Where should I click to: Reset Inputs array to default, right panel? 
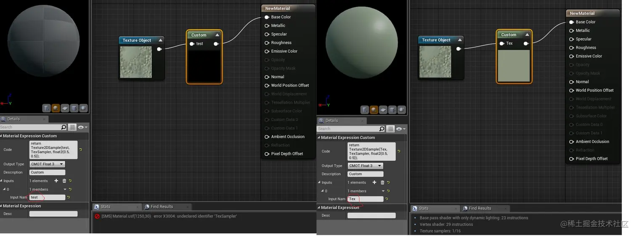(388, 182)
